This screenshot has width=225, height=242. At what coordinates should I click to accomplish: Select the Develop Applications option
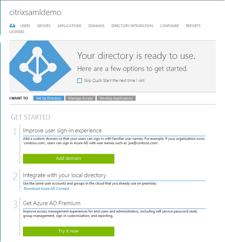116,98
